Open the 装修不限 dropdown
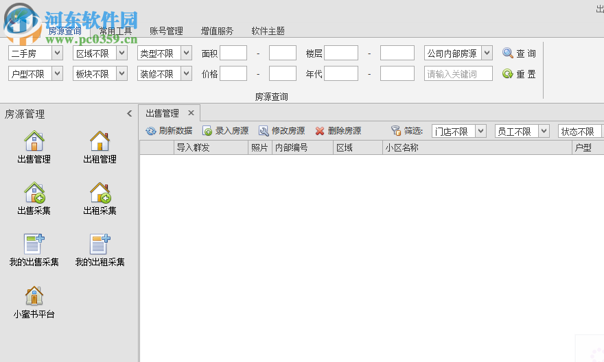 tap(187, 73)
